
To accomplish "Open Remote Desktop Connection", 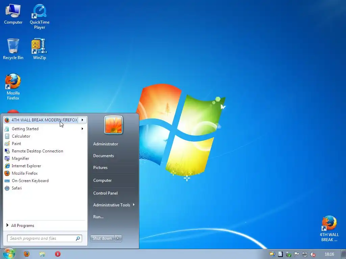I will (44, 151).
